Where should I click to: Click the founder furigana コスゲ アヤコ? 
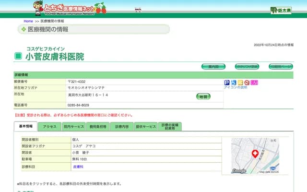(84, 146)
